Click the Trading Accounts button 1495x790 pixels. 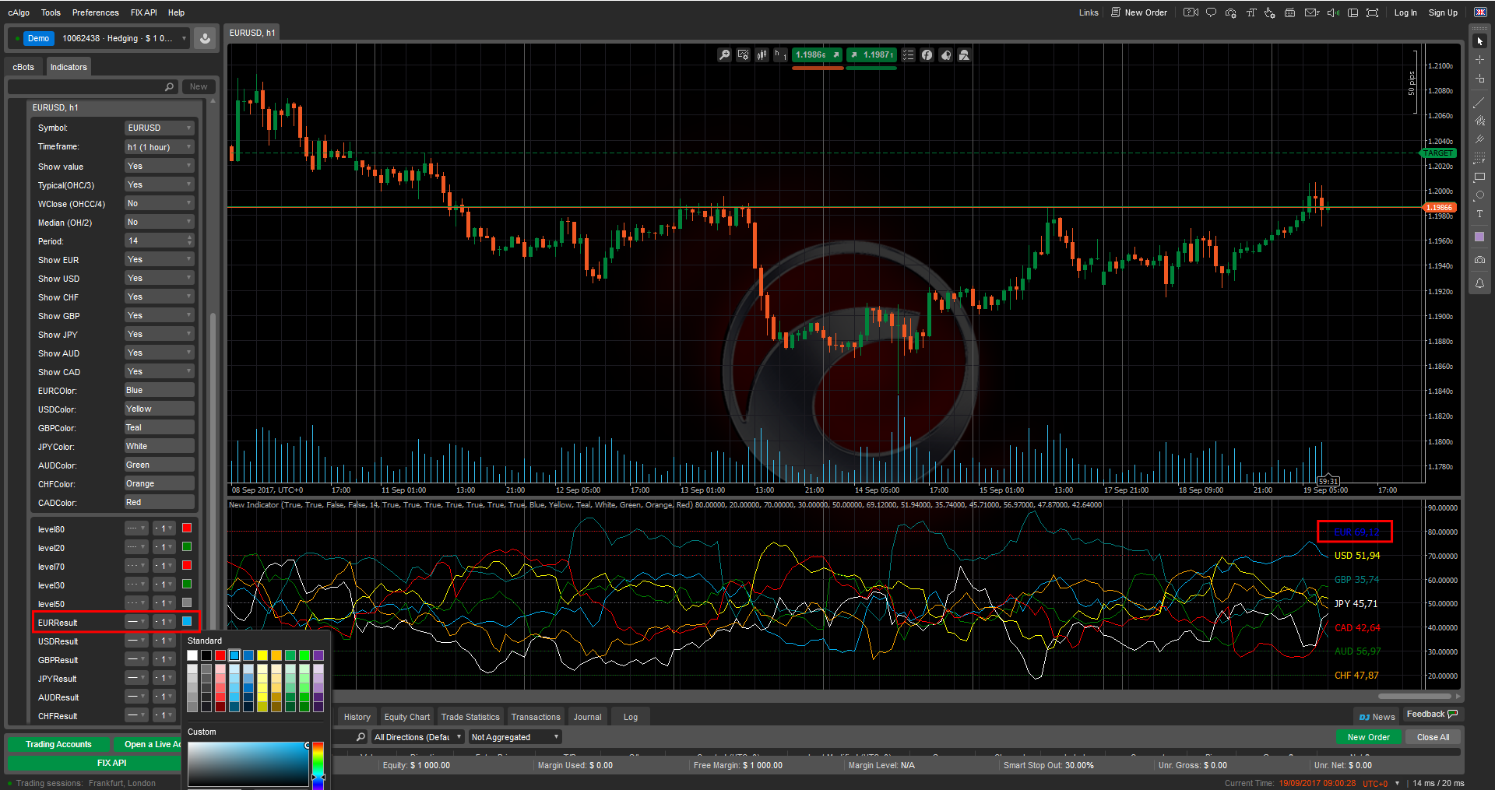pos(58,744)
